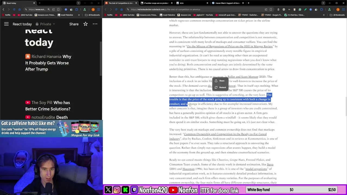The image size is (347, 195).
Task: Bookmark the Substack article in right window
Action: point(271,9)
